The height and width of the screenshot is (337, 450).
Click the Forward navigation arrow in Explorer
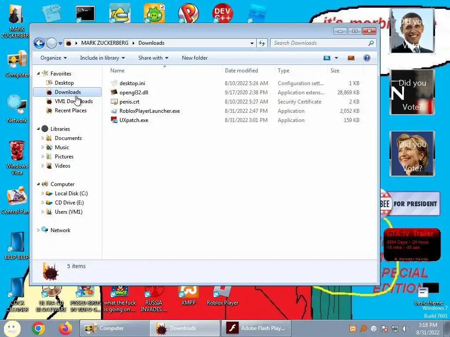(52, 43)
